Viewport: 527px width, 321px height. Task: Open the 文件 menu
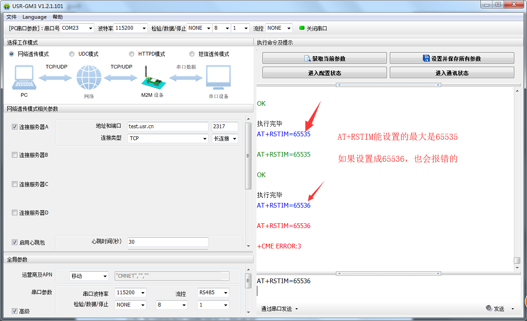click(x=11, y=17)
